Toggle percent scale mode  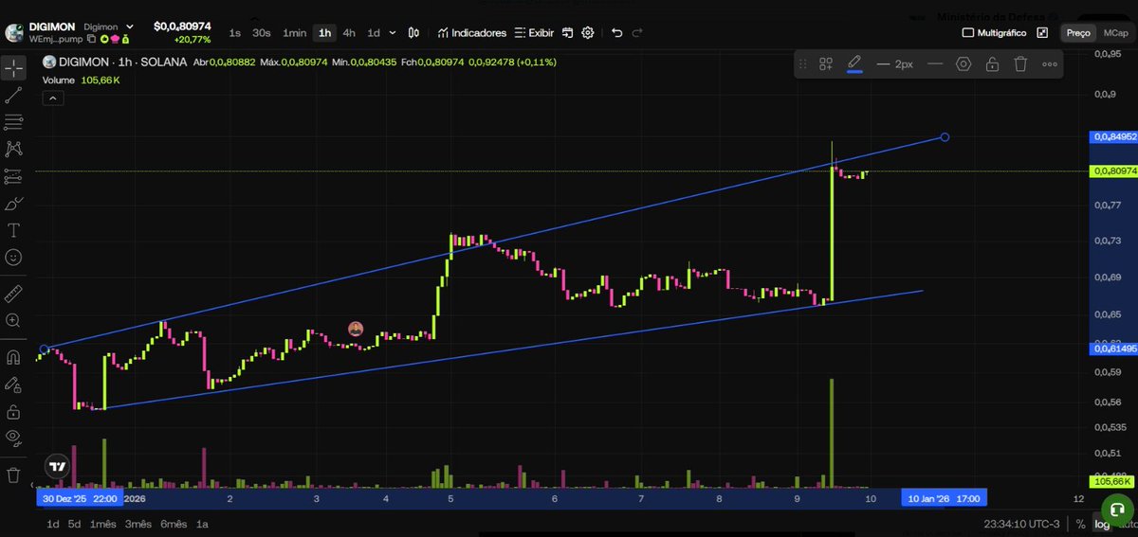pos(1080,524)
